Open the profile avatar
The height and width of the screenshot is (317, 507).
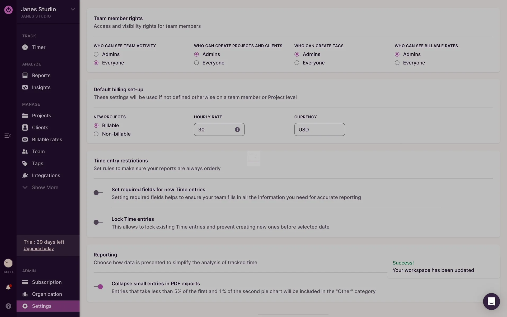coord(8,263)
